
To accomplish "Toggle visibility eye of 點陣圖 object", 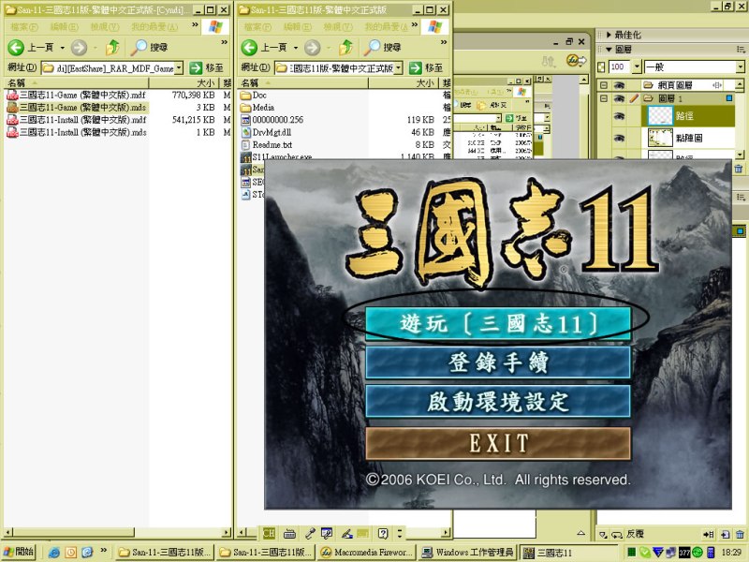I will pos(620,138).
